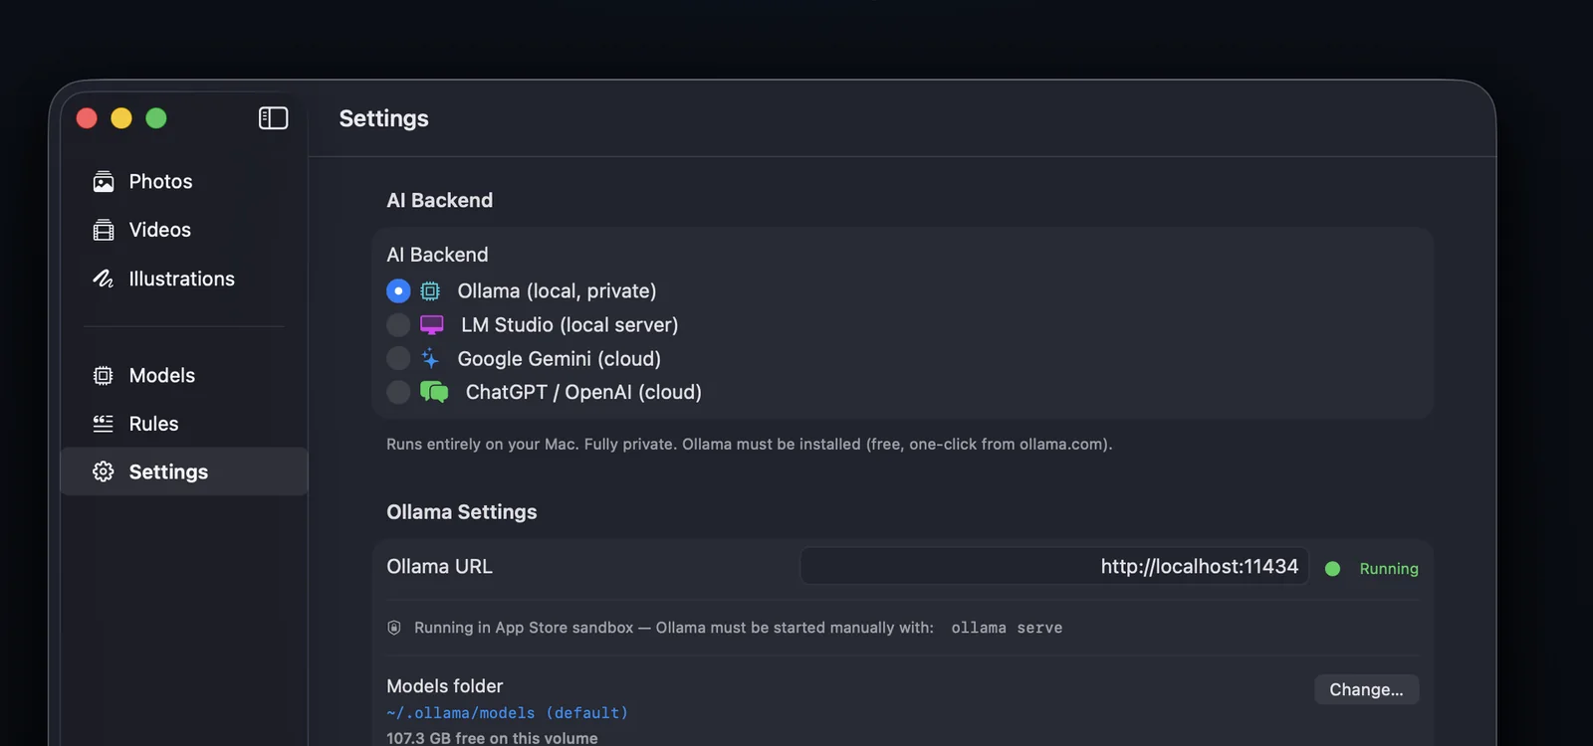Switch to the Illustrations section
Viewport: 1593px width, 746px height.
tap(184, 279)
